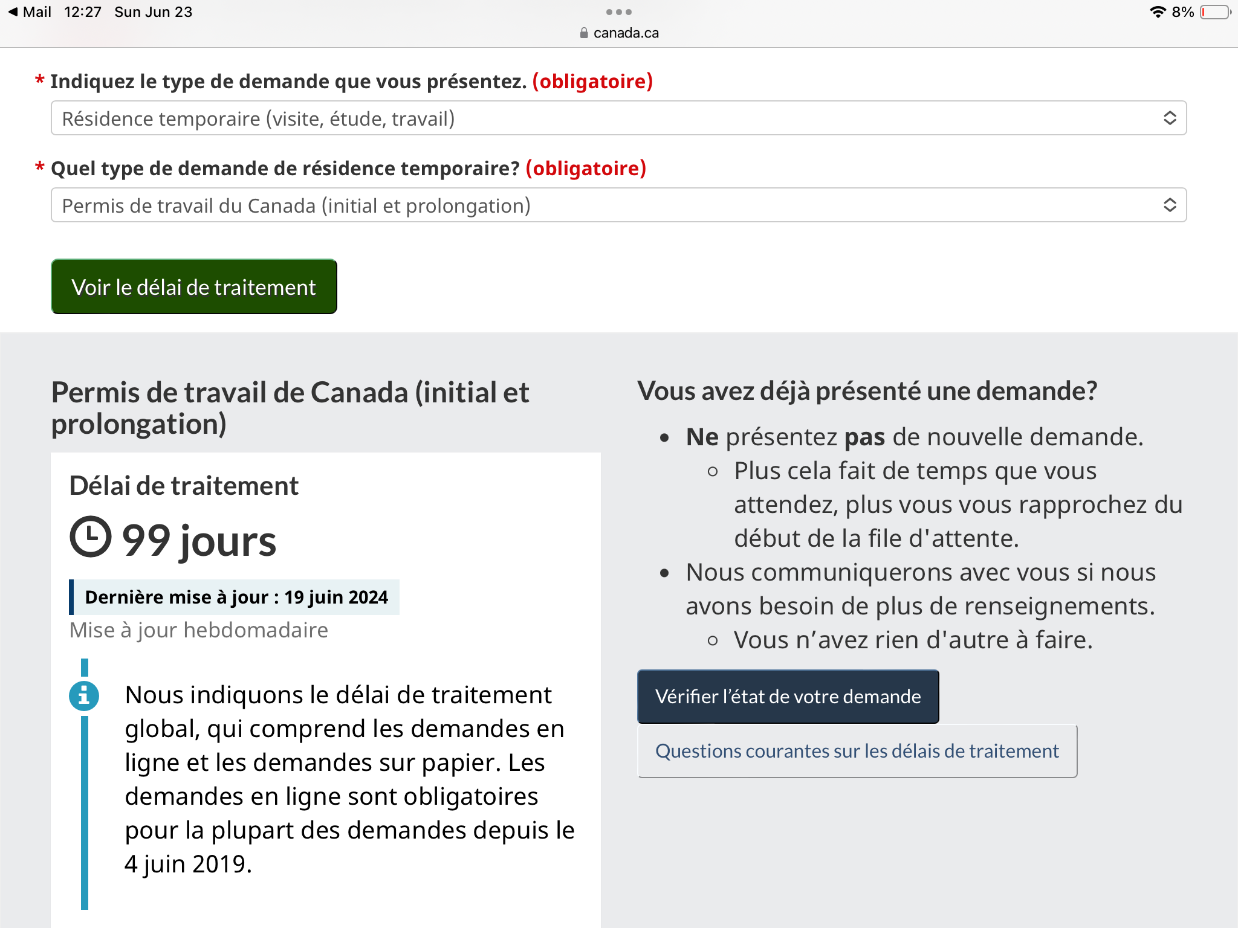The height and width of the screenshot is (928, 1238).
Task: Click the arrows on Permis de travail selector
Action: point(1170,205)
